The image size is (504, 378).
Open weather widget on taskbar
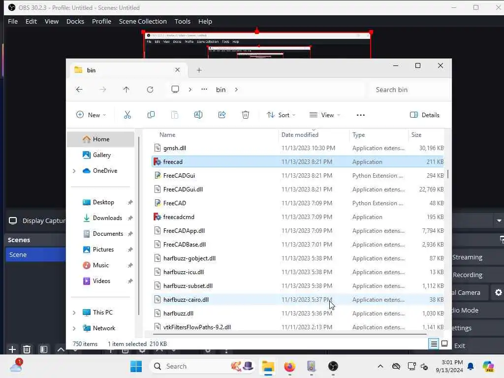(x=16, y=366)
